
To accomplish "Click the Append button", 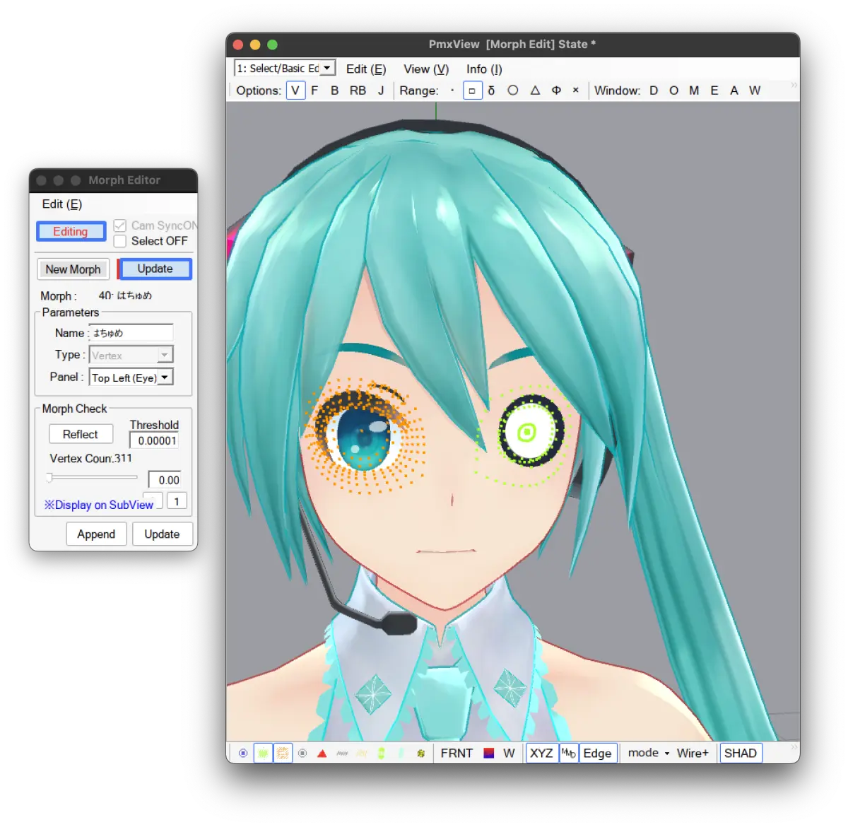I will tap(96, 534).
